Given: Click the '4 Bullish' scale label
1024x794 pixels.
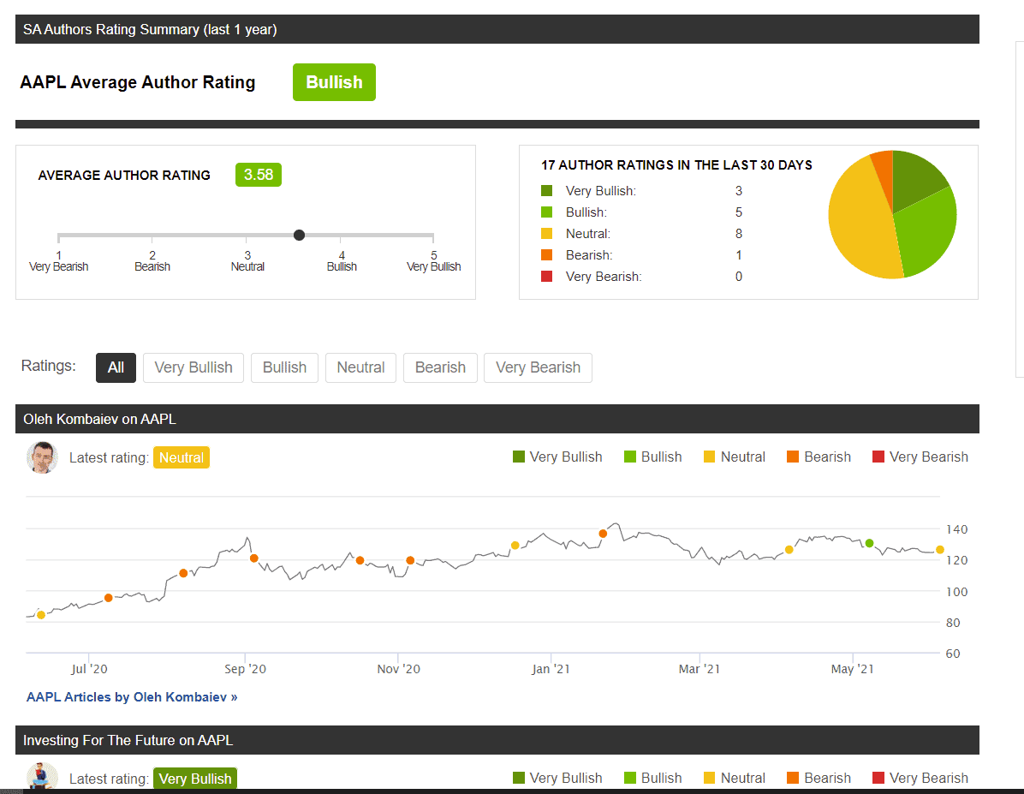Looking at the screenshot, I should pyautogui.click(x=342, y=260).
